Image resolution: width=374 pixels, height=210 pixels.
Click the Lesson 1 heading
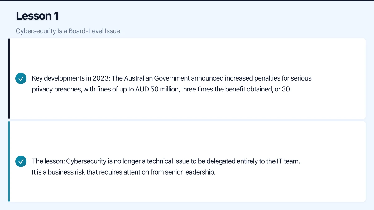37,16
